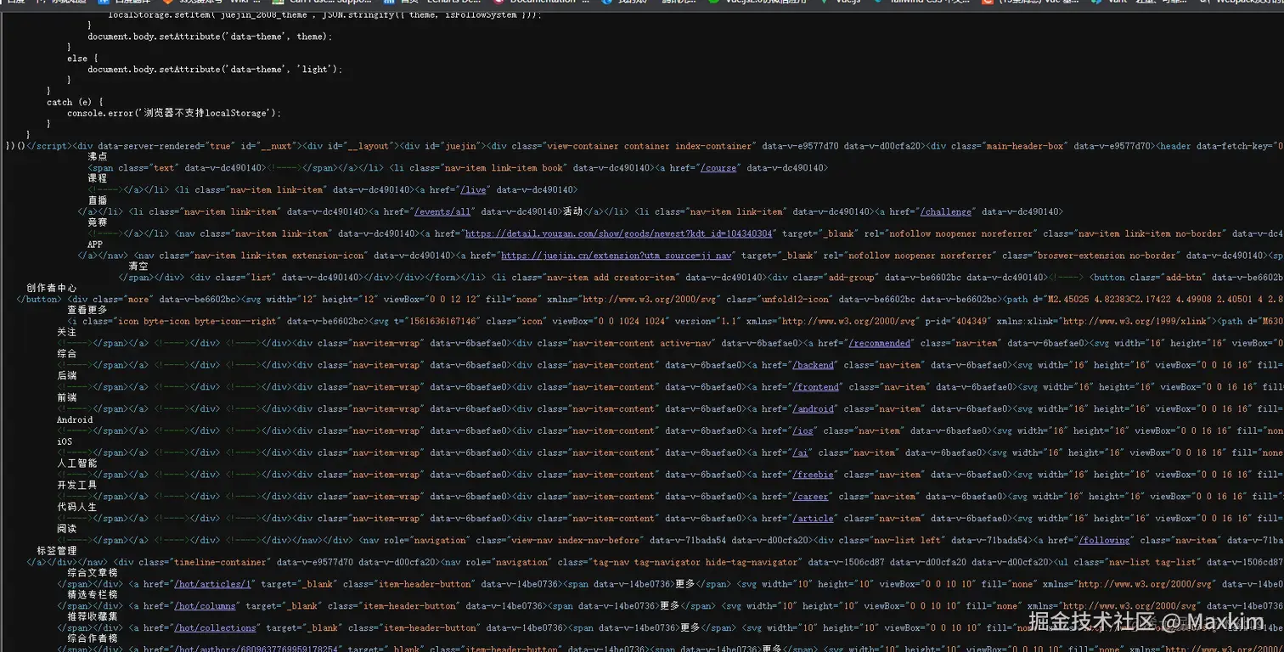Click the text 清空

click(138, 267)
